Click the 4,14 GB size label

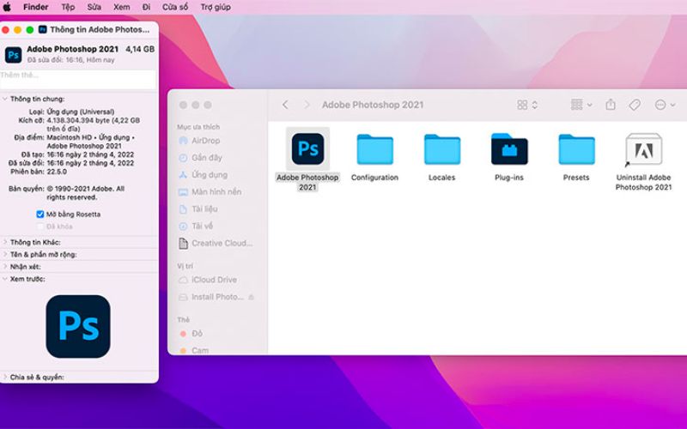tap(140, 49)
